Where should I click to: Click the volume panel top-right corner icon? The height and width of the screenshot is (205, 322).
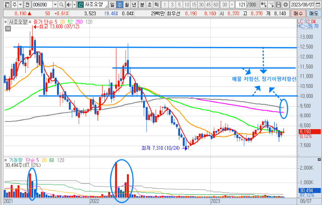click(x=319, y=159)
